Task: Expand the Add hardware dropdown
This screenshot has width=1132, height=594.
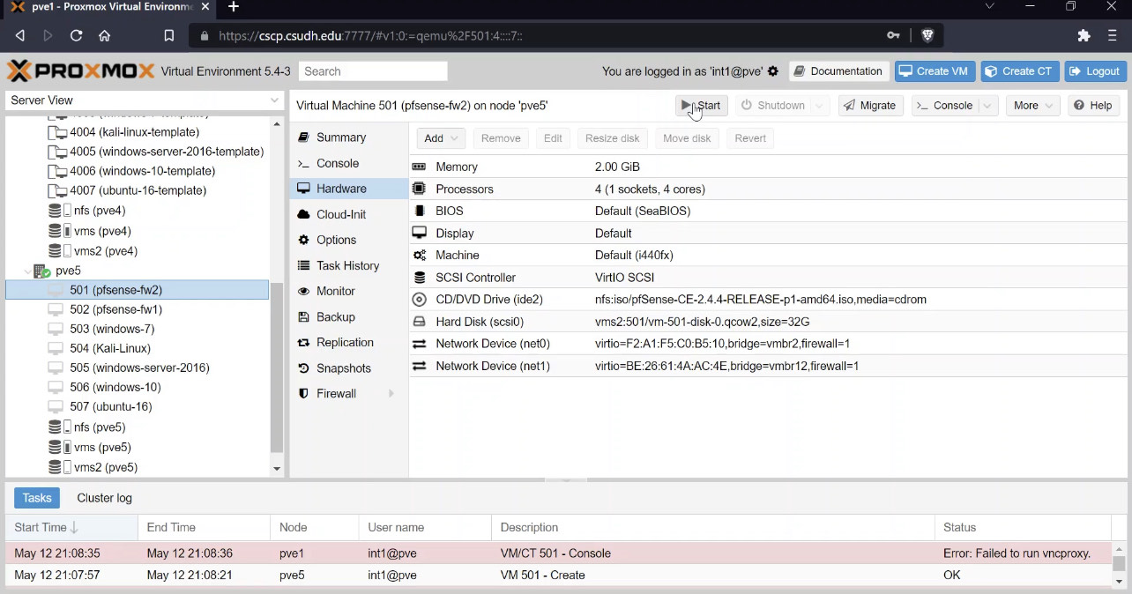Action: pos(441,138)
